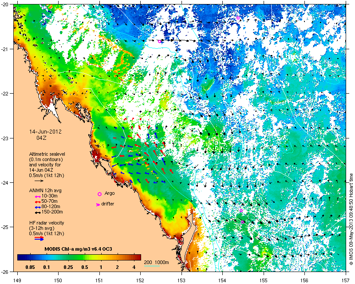Click the longitude axis label 149
This screenshot has height=284, width=355.
tap(17, 280)
